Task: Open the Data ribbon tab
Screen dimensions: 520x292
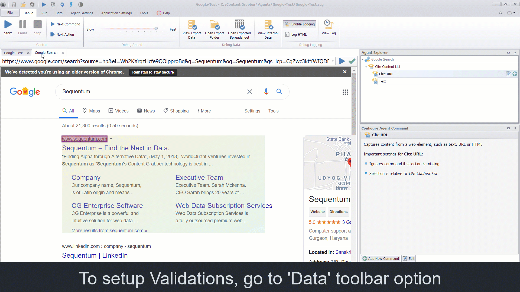Action: 59,13
